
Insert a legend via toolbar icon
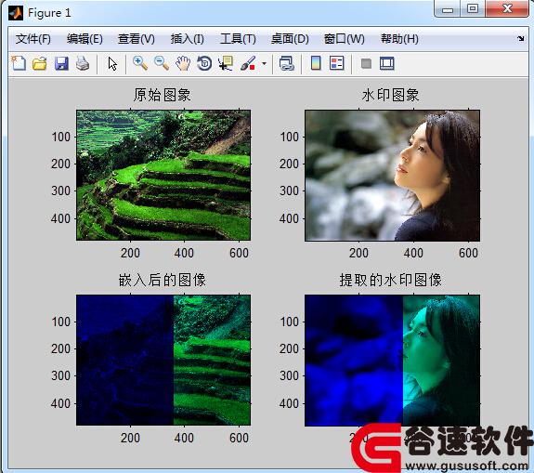click(337, 63)
